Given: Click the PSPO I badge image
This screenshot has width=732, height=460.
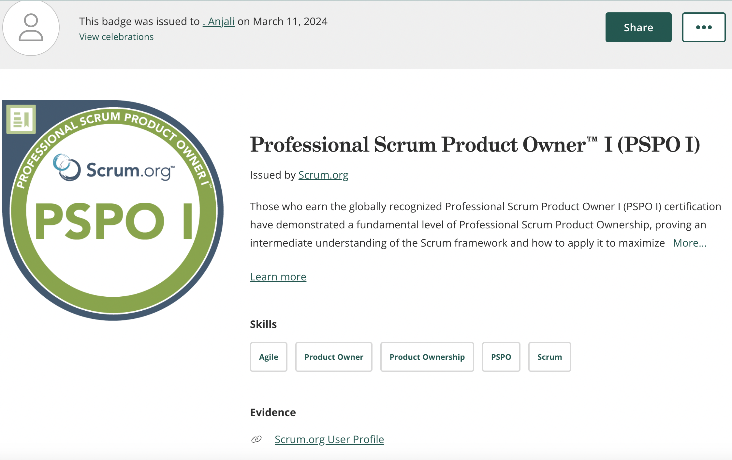Looking at the screenshot, I should pos(113,210).
